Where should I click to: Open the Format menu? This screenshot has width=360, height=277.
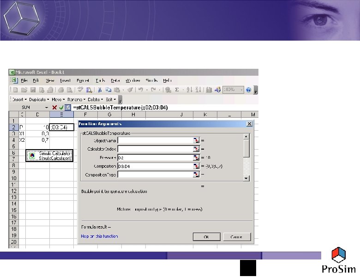point(83,80)
